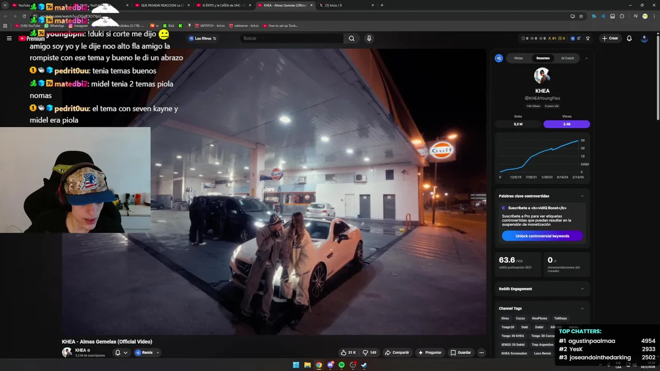
Task: Open KHEA channel name below video
Action: 80,350
